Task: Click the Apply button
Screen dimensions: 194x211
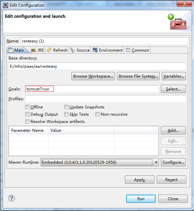Action: (x=140, y=180)
